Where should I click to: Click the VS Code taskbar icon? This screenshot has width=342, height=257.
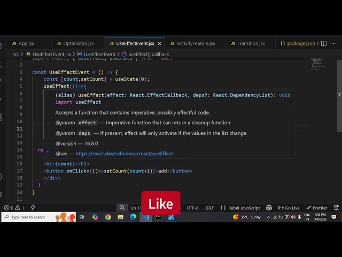tap(146, 217)
